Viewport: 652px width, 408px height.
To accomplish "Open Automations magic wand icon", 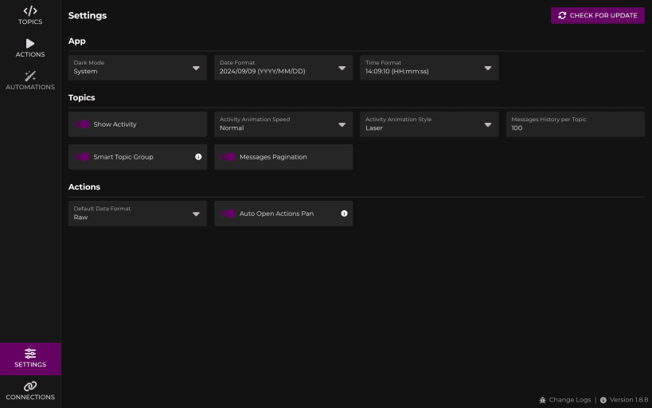I will [30, 76].
